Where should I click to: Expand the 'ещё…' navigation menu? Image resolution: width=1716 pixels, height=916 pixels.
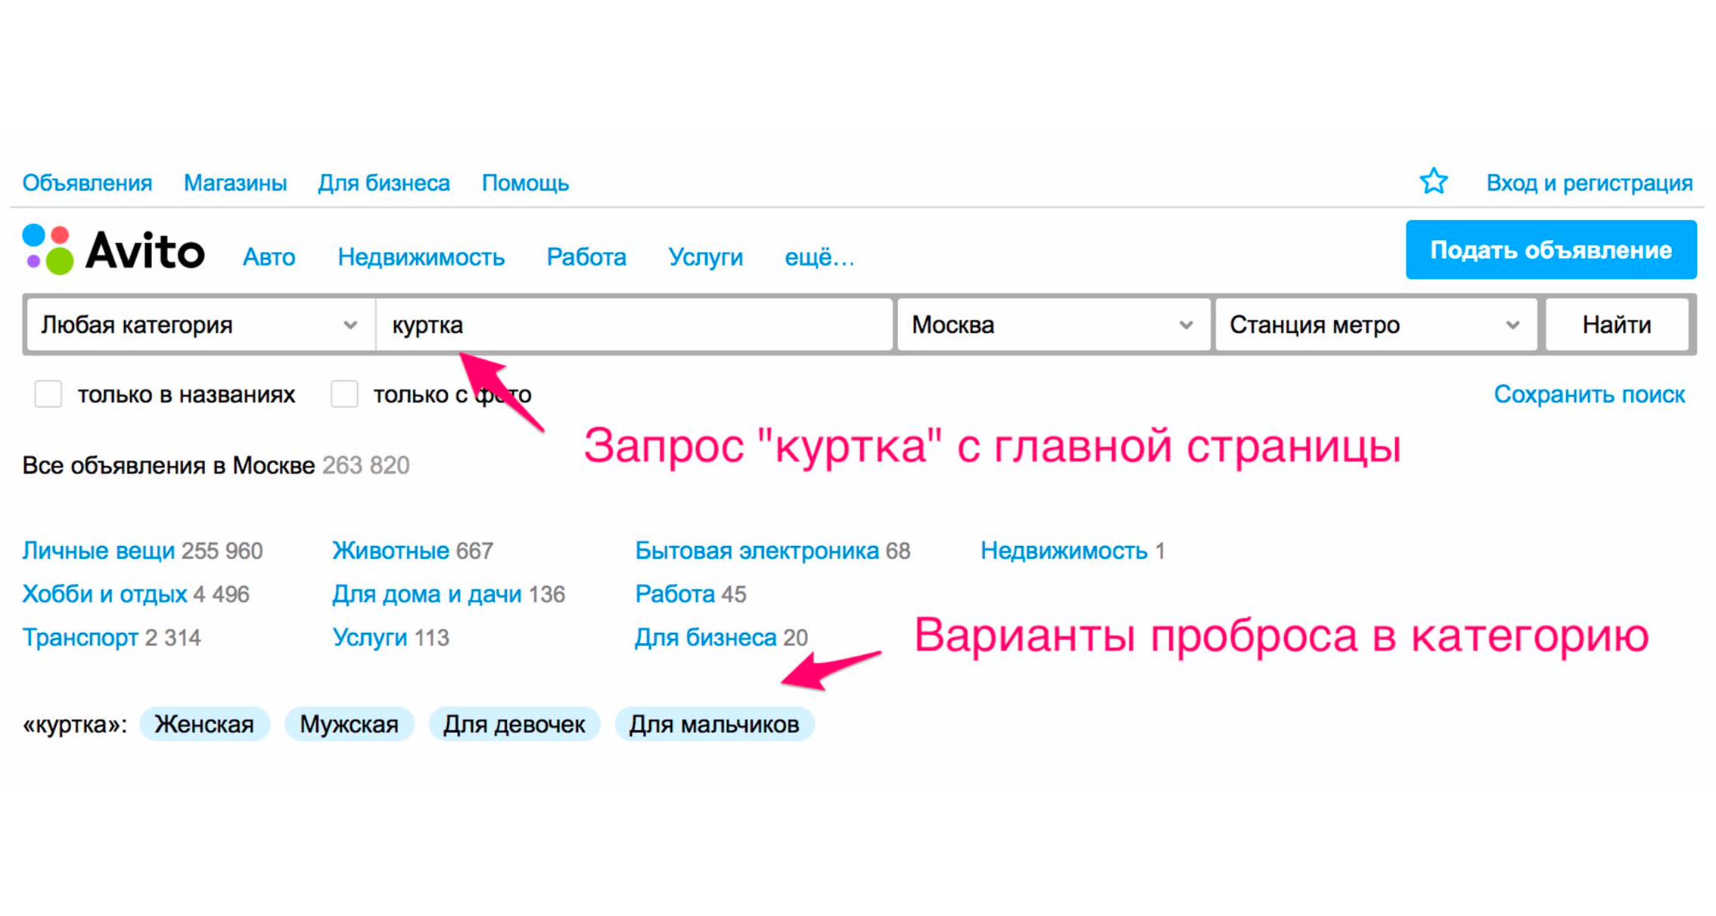pyautogui.click(x=819, y=257)
